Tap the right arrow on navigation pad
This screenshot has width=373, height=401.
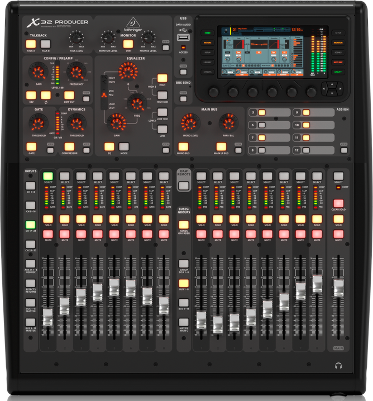tap(340, 89)
